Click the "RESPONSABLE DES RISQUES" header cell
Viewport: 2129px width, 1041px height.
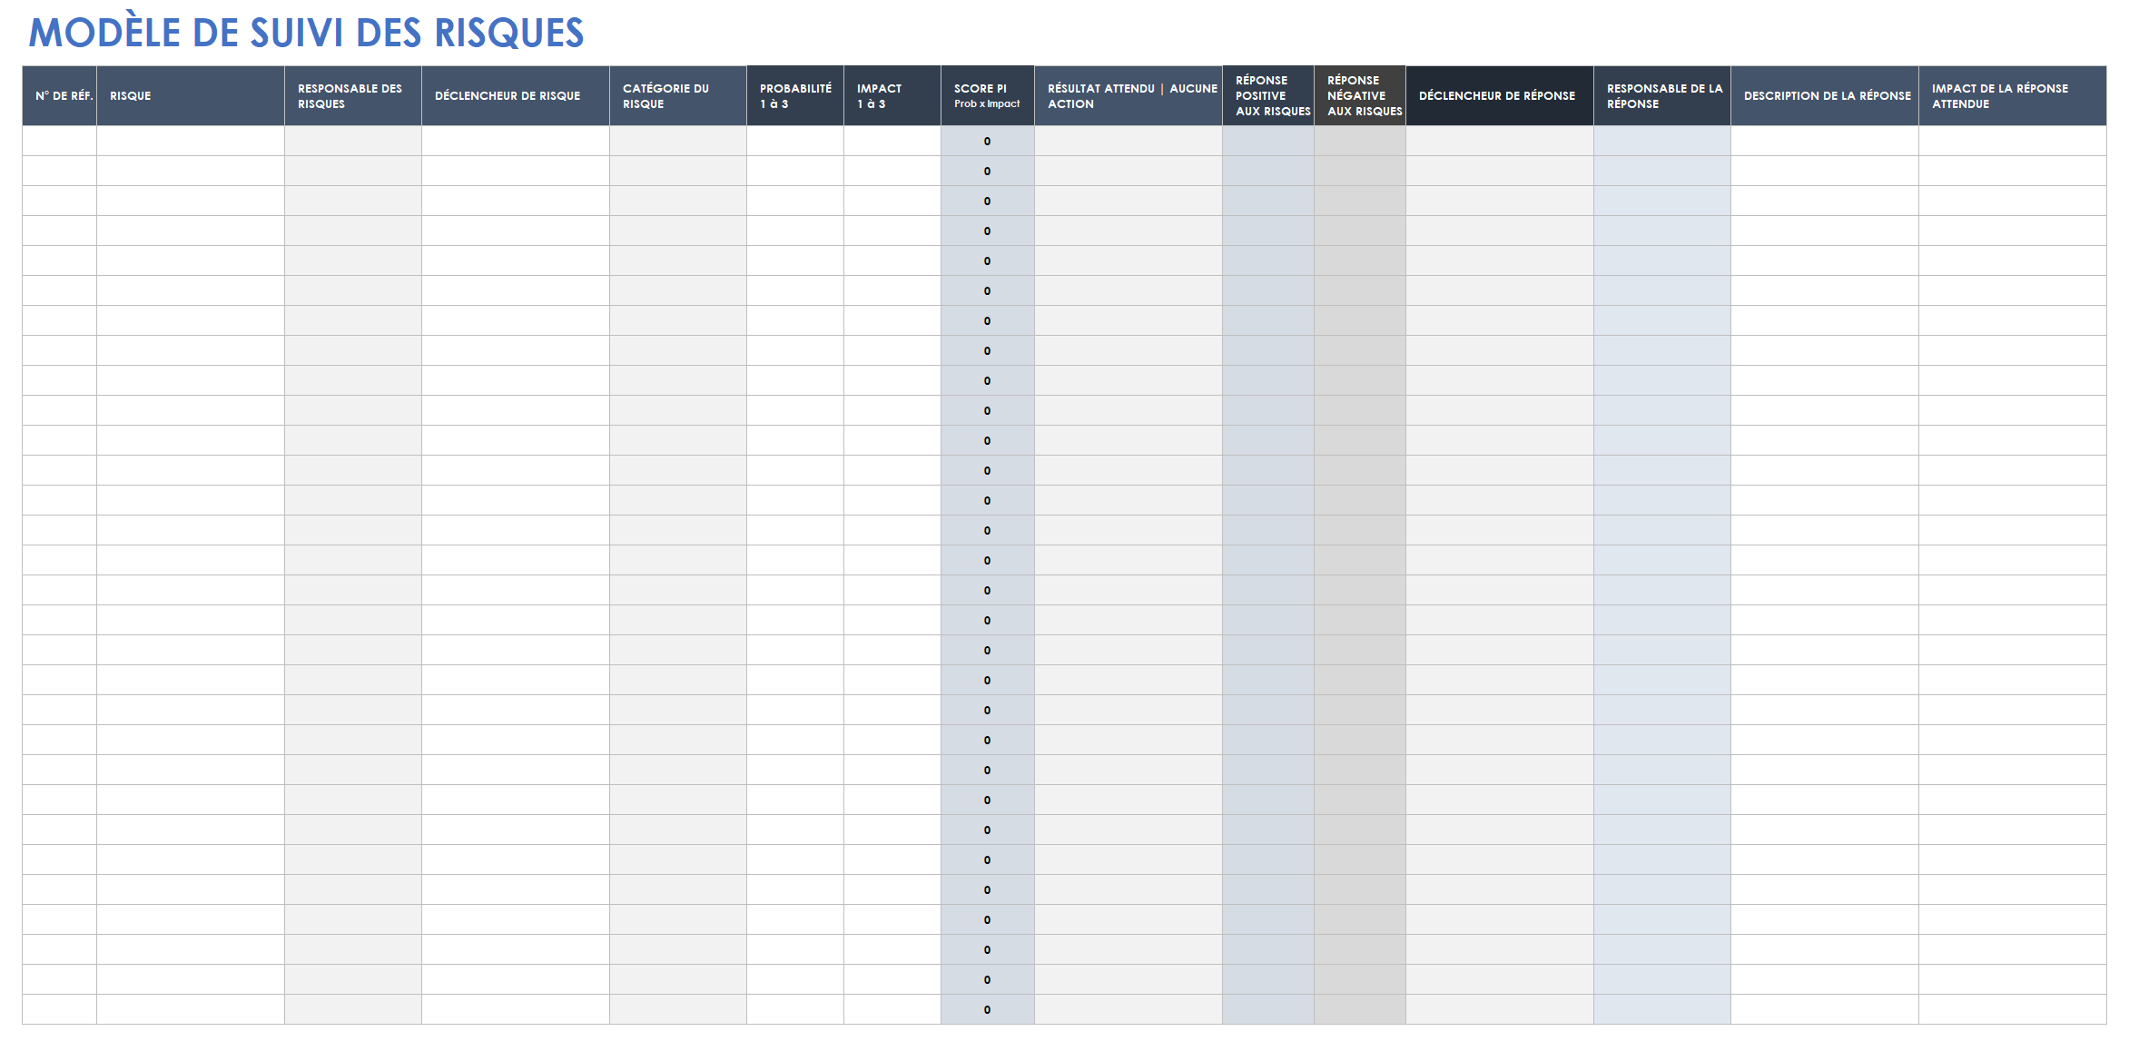coord(353,95)
